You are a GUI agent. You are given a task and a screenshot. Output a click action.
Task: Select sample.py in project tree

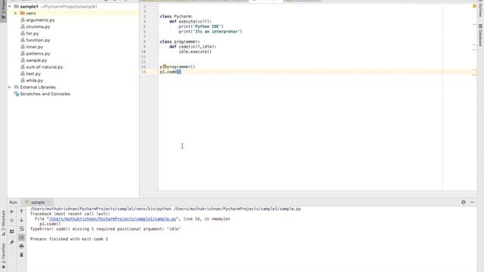(x=36, y=60)
